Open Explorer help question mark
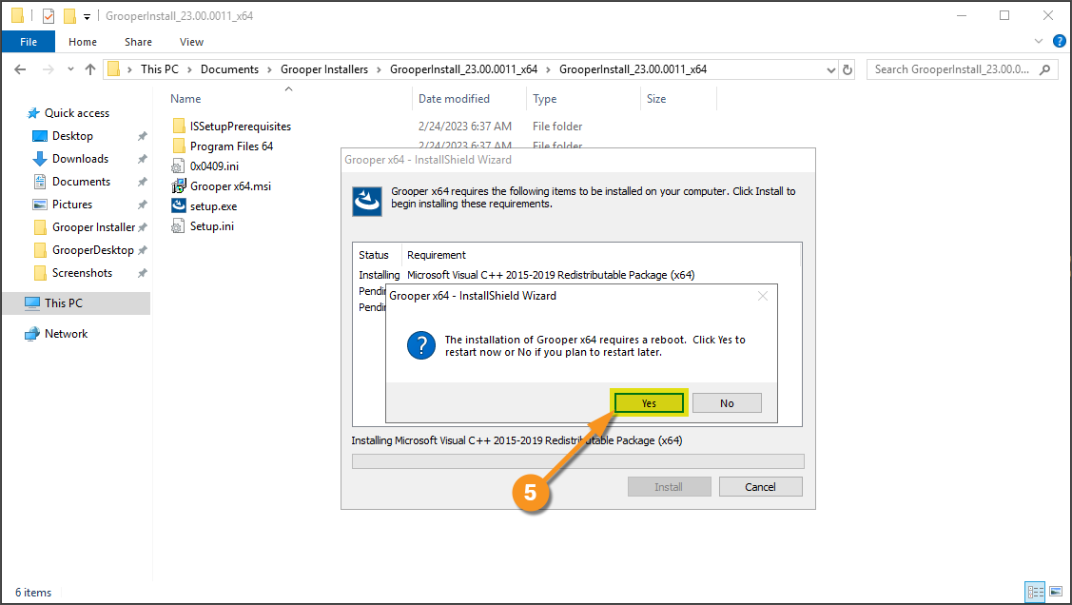1072x605 pixels. coord(1059,41)
